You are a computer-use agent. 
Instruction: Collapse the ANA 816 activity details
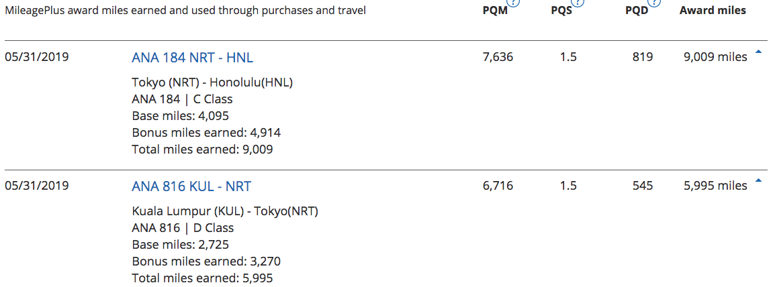(758, 181)
